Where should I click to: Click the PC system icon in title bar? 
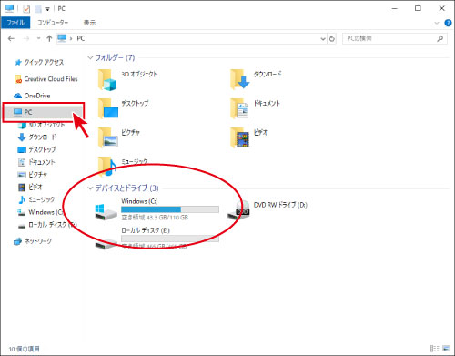(9, 8)
